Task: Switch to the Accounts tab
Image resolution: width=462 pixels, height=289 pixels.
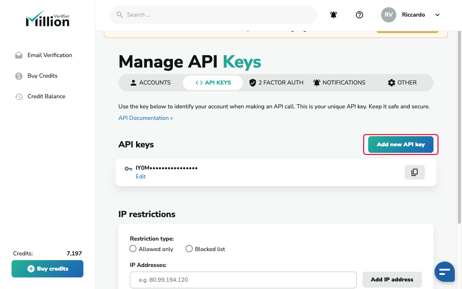Action: tap(151, 83)
